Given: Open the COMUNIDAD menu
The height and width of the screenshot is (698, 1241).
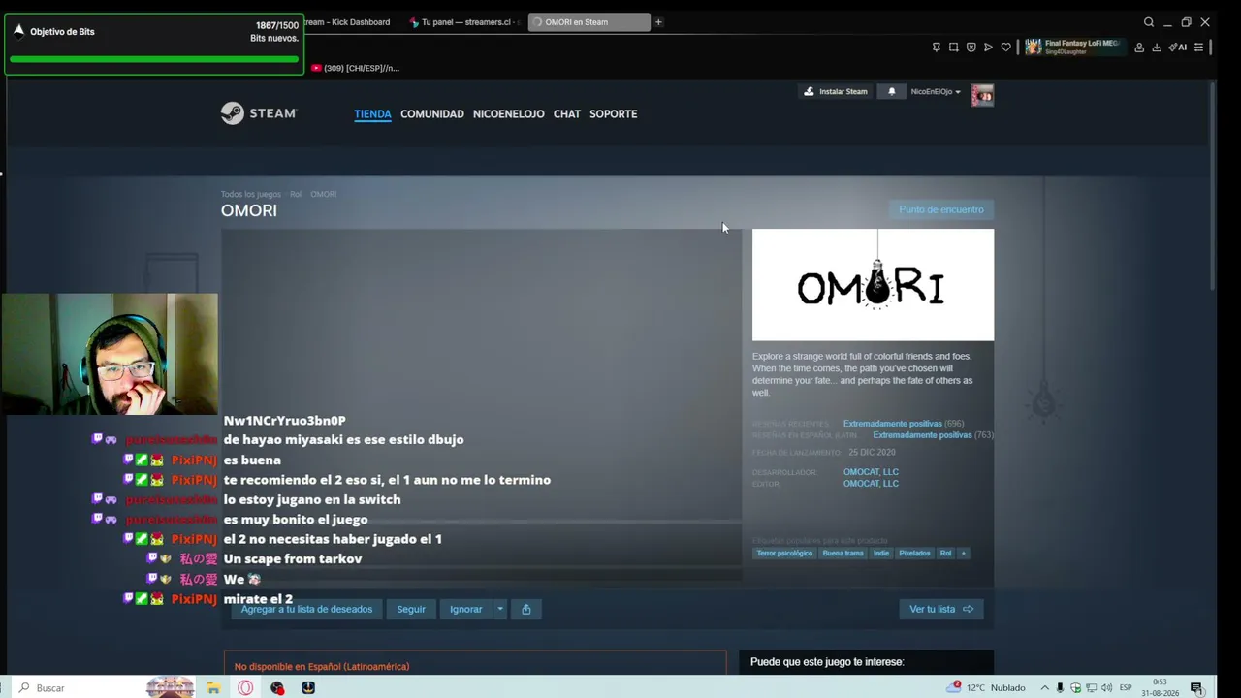Looking at the screenshot, I should point(432,114).
